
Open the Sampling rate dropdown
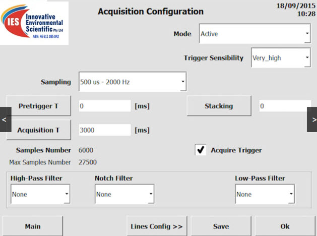coord(133,82)
